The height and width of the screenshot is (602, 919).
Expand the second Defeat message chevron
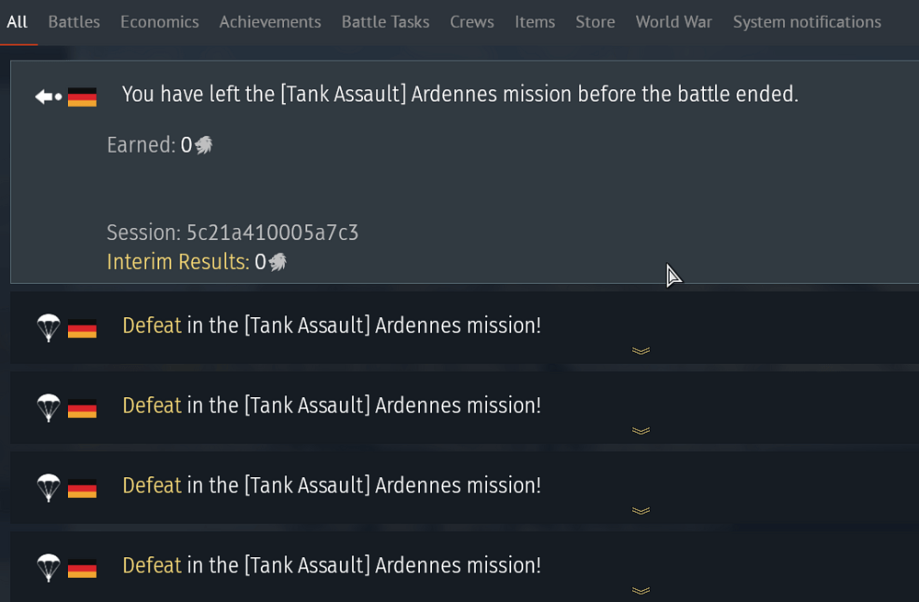tap(641, 430)
